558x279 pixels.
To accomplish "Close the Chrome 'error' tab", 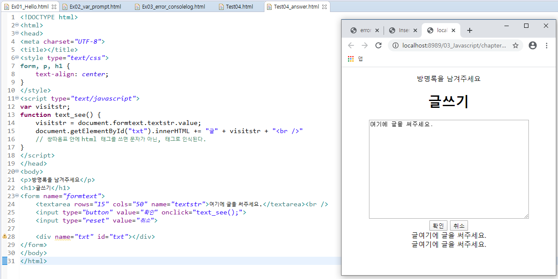I will click(377, 30).
